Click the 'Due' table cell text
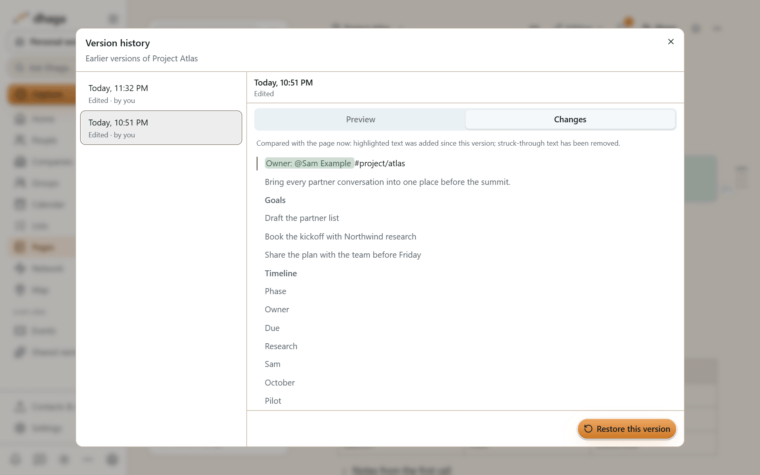This screenshot has width=760, height=475. tap(272, 328)
